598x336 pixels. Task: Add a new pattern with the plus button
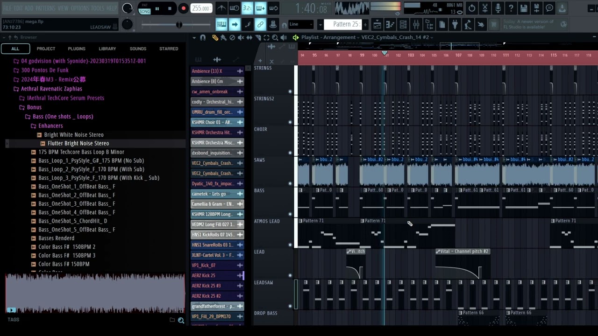tap(365, 24)
